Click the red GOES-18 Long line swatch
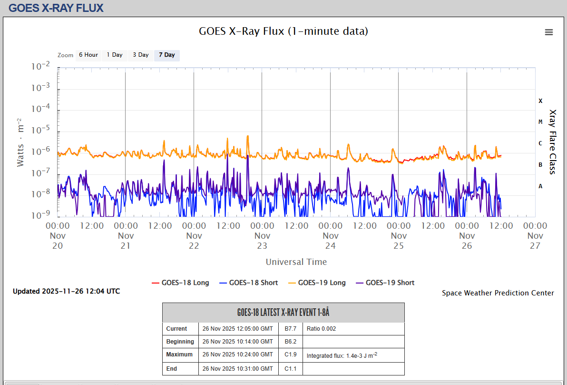 (155, 283)
